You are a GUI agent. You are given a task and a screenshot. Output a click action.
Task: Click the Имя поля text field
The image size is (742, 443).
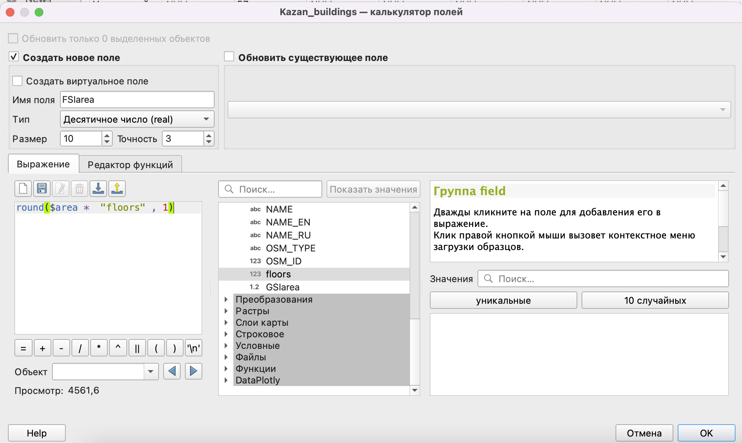137,100
